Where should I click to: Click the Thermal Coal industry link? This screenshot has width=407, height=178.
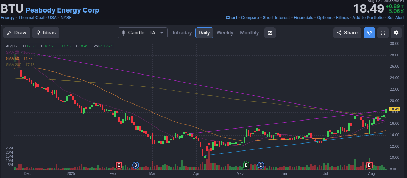pyautogui.click(x=31, y=18)
